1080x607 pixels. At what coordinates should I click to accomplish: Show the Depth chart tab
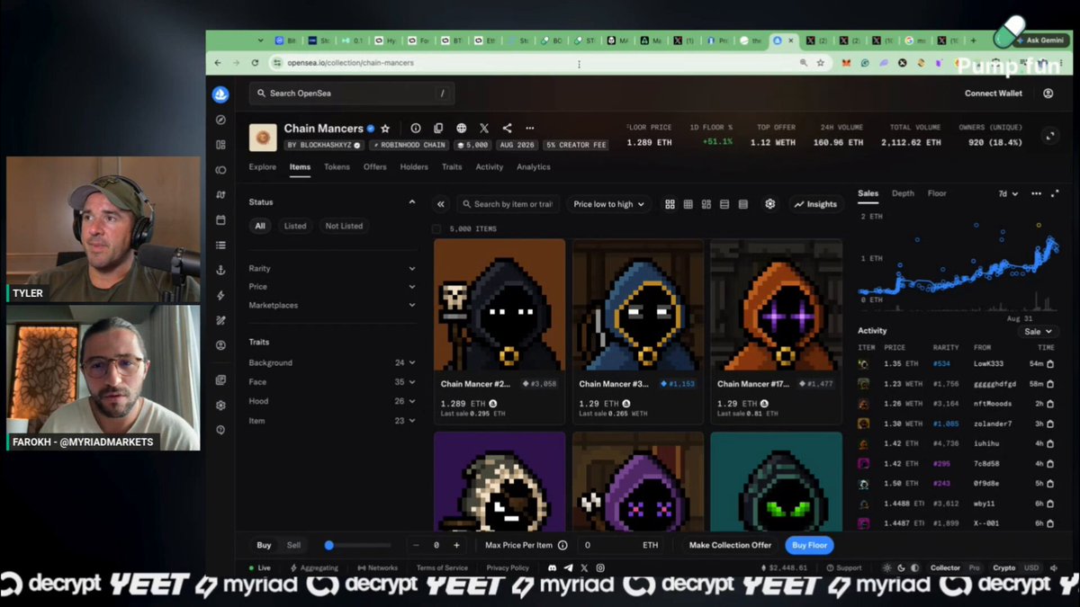pos(903,193)
